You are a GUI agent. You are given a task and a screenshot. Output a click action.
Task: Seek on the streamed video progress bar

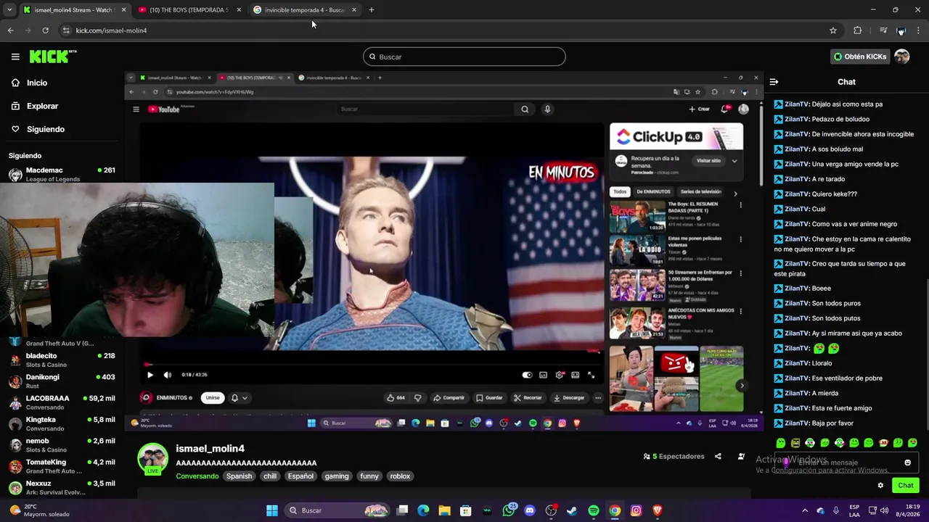tap(372, 365)
